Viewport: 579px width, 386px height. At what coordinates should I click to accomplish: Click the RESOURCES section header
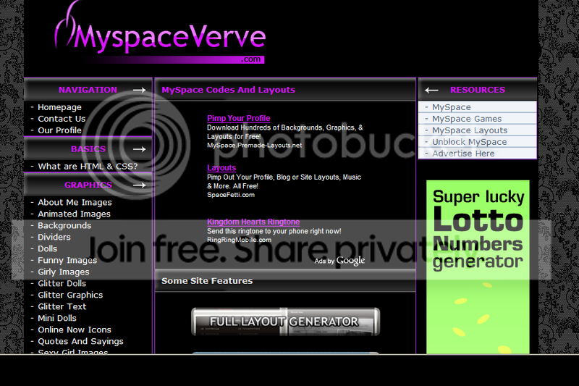(x=478, y=90)
